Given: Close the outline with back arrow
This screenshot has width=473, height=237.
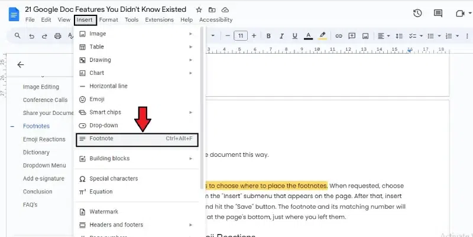Looking at the screenshot, I should [x=21, y=65].
